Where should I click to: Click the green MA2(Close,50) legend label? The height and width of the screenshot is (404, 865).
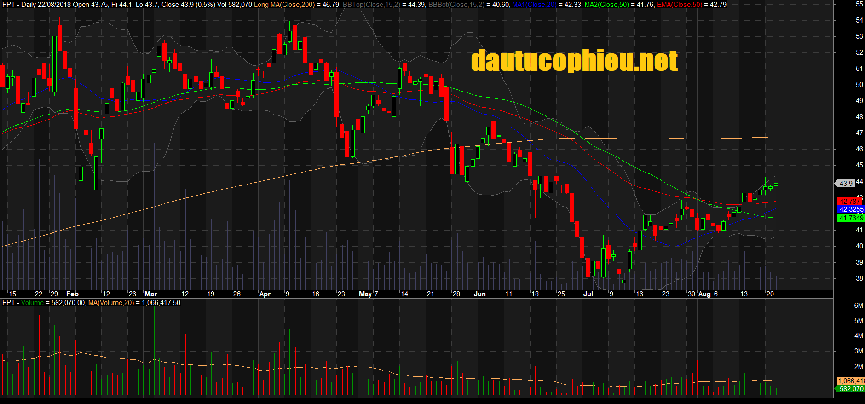(606, 5)
